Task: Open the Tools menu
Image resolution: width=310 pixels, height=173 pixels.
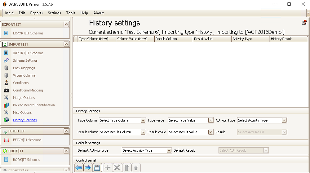Action: [x=71, y=13]
